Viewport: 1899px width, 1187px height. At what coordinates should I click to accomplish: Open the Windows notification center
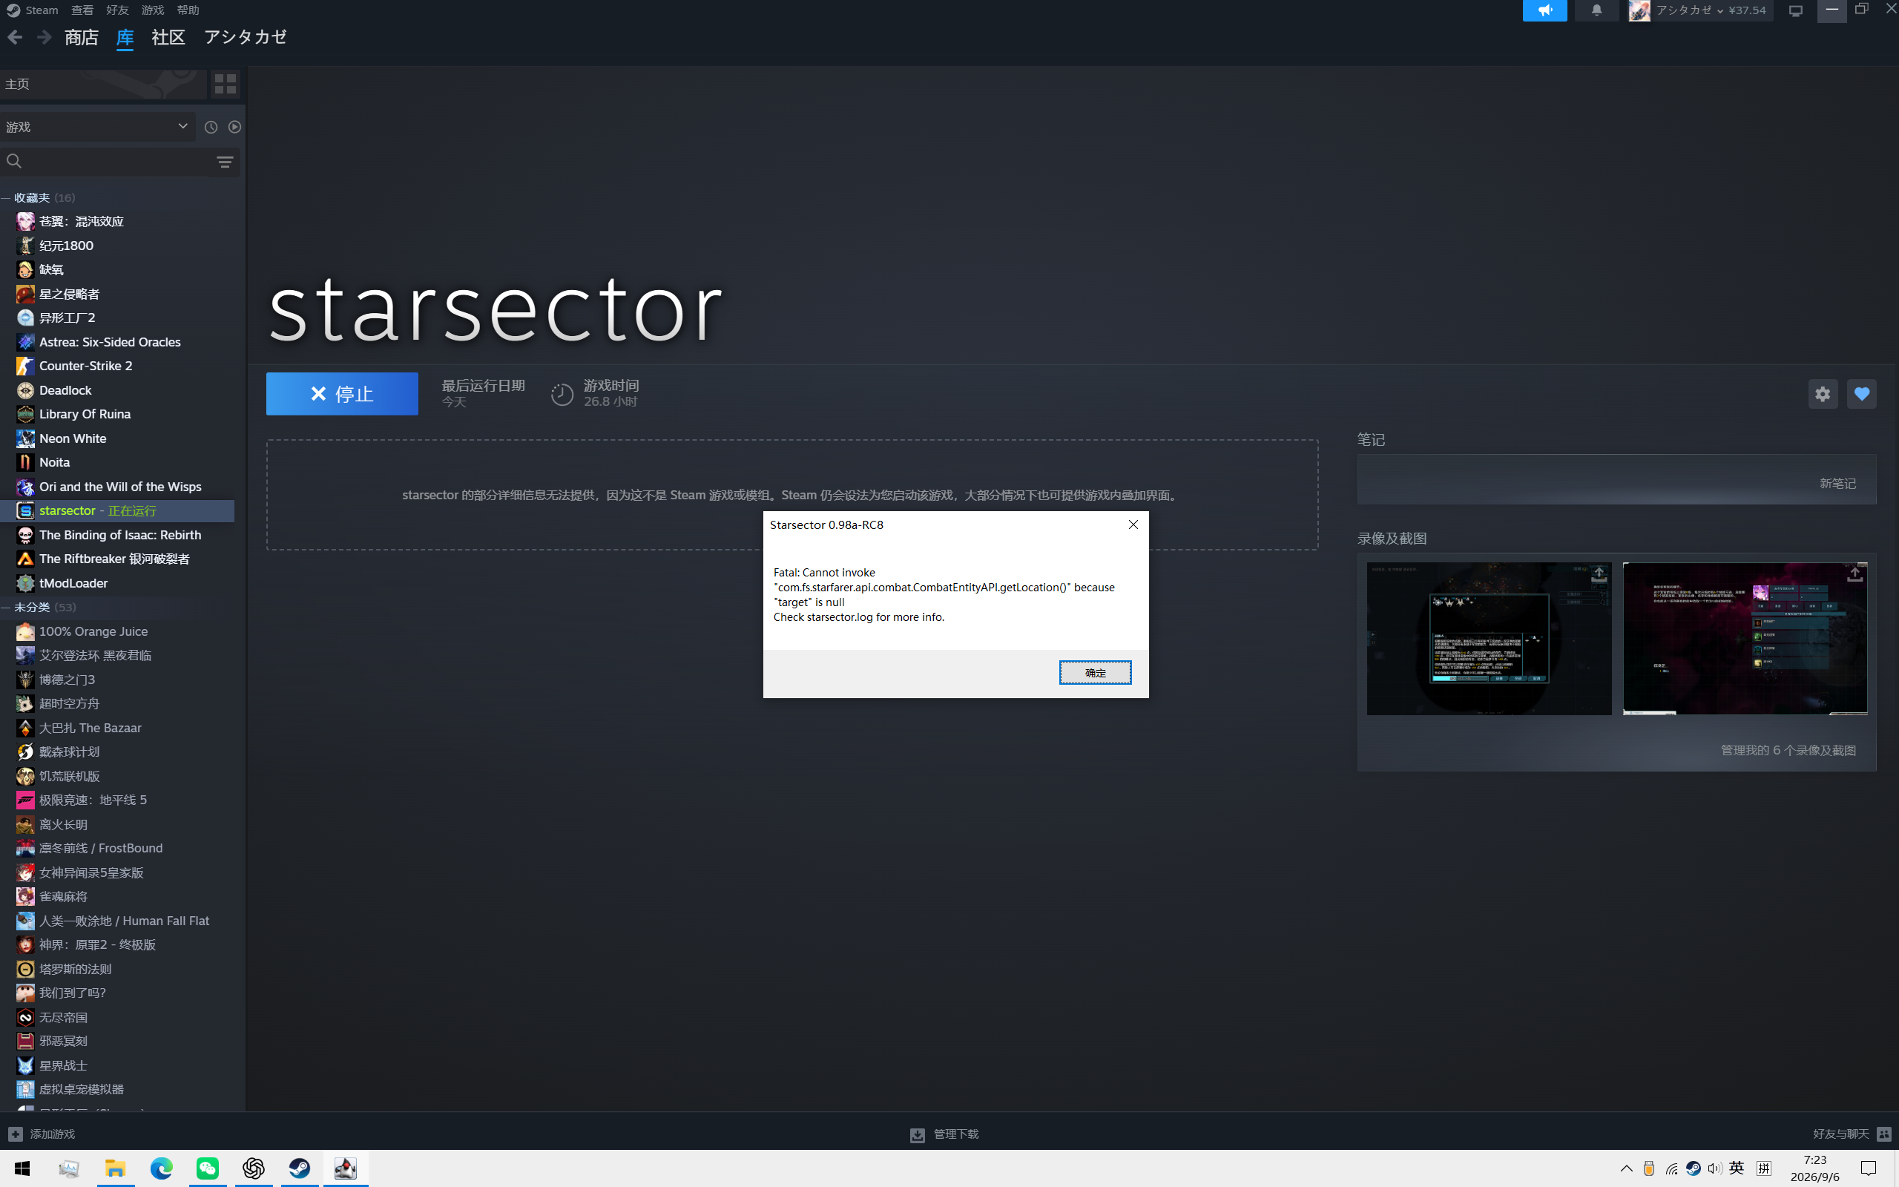[x=1869, y=1168]
